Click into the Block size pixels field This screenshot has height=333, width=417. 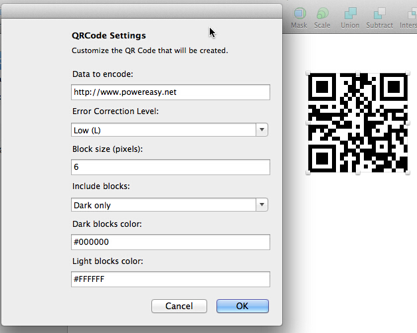(170, 167)
